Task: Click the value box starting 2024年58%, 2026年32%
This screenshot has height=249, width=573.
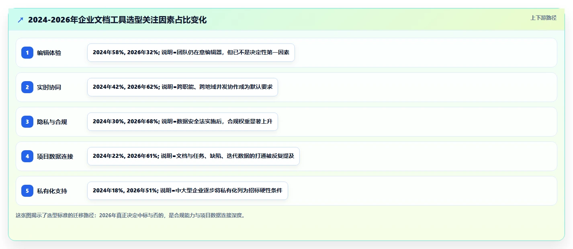Action: click(191, 53)
